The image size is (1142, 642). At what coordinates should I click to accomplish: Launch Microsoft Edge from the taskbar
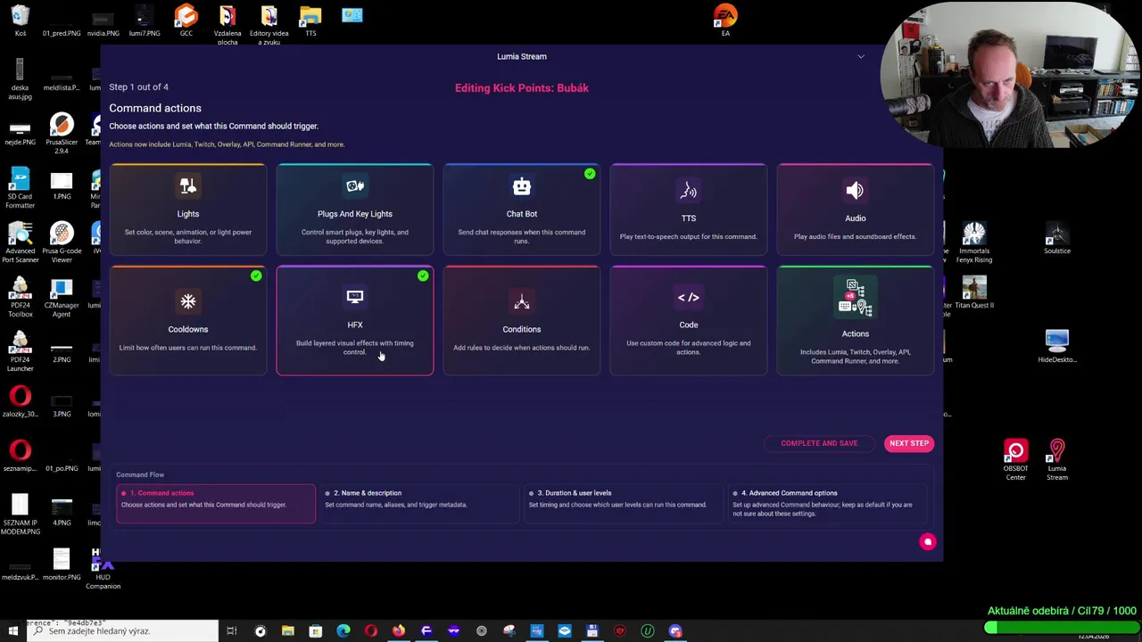pos(343,631)
